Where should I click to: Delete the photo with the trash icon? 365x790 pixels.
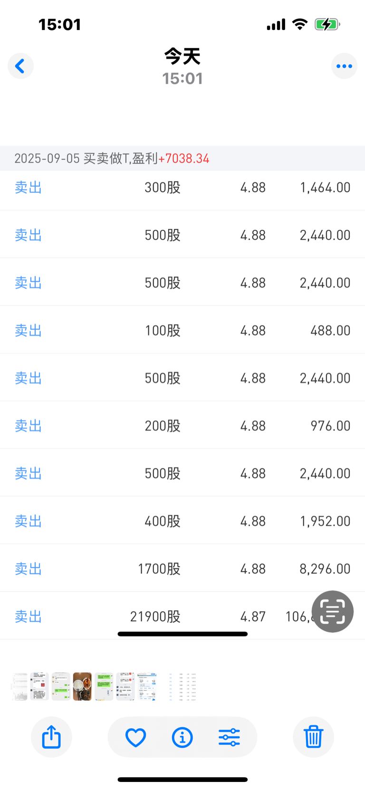coord(313,737)
